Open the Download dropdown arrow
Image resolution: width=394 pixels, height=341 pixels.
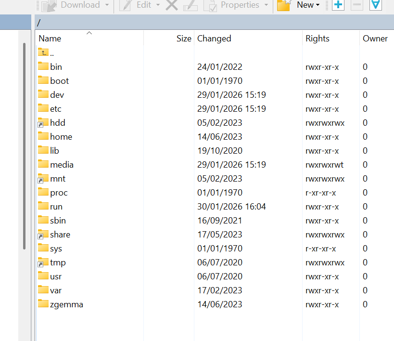[107, 5]
